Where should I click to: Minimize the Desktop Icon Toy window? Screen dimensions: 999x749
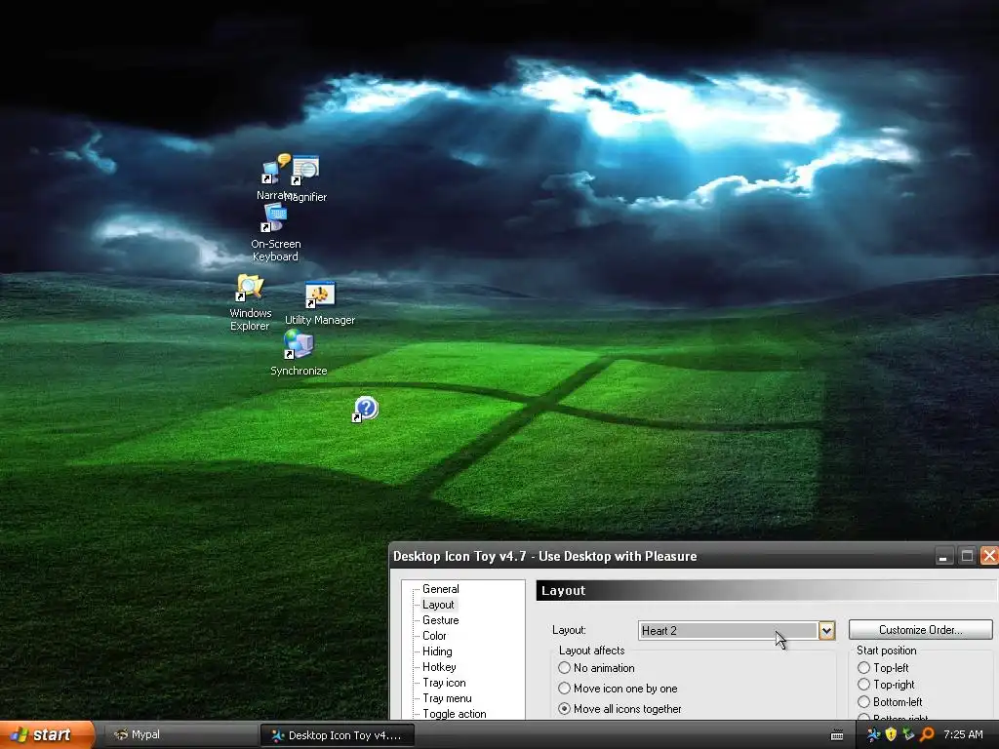coord(943,556)
